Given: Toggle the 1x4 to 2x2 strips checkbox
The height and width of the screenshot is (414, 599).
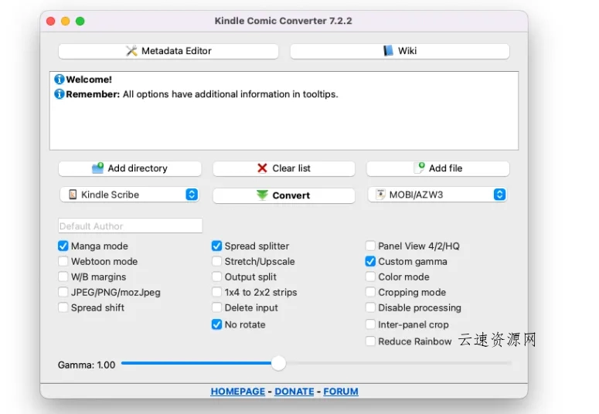Looking at the screenshot, I should pos(216,292).
